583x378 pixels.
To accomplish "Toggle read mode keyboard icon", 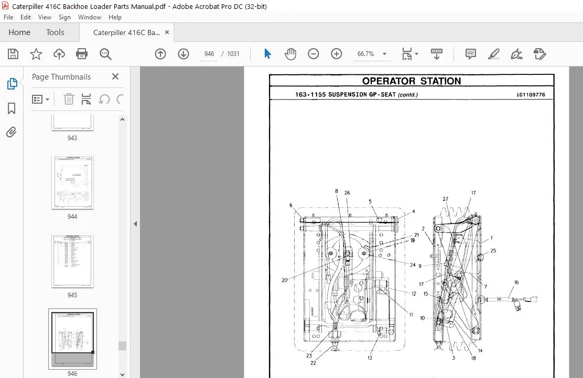I will tap(437, 54).
